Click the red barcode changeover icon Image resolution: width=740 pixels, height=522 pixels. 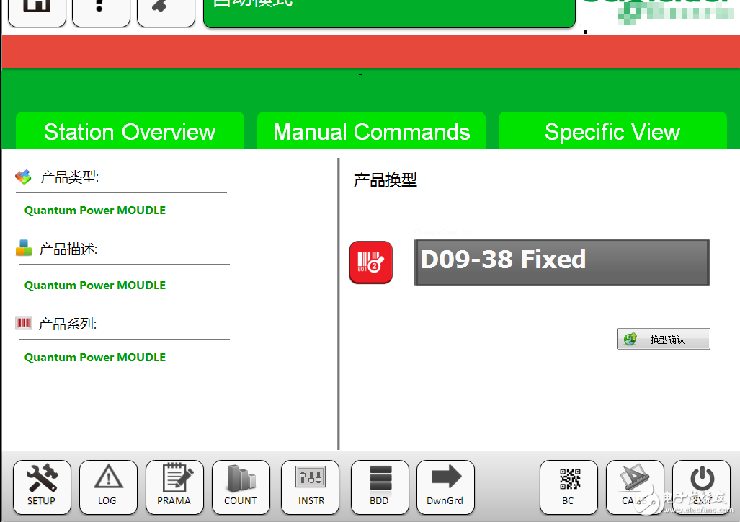(371, 262)
